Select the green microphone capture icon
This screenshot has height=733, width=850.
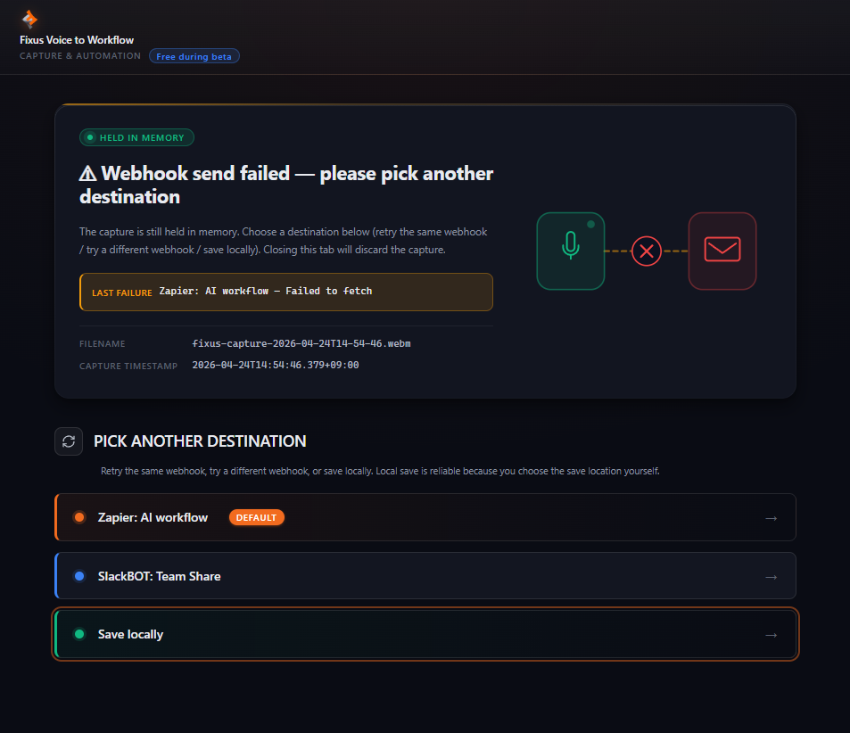571,251
